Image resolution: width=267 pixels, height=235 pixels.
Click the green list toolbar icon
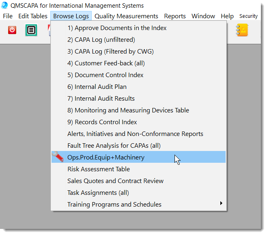tap(31, 30)
